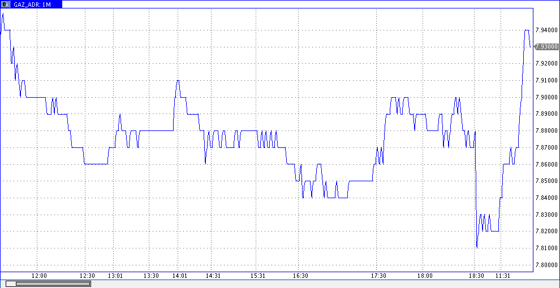
Task: Click the 7.94000 price axis label
Action: click(x=547, y=30)
